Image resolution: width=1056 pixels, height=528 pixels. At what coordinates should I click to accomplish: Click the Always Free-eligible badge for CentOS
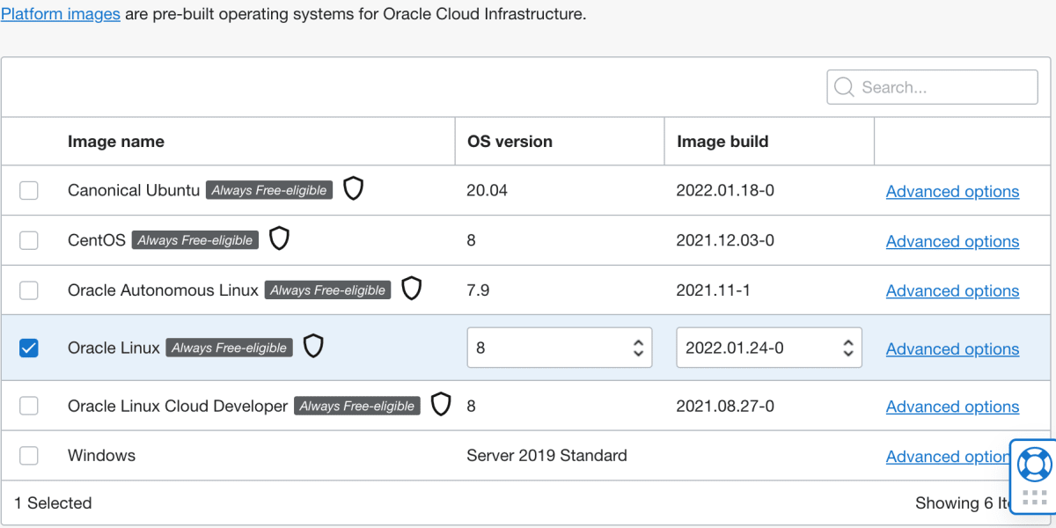click(x=195, y=240)
